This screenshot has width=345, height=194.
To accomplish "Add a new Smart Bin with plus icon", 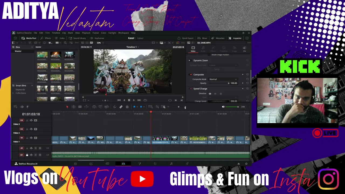I will pos(32,86).
